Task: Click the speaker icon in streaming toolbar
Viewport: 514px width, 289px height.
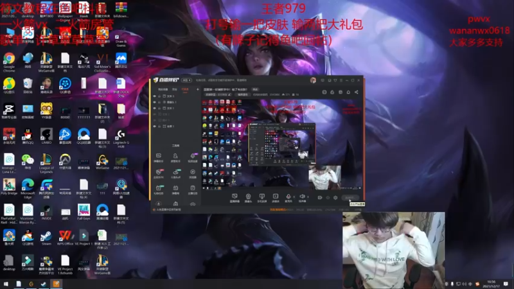Action: tap(302, 197)
